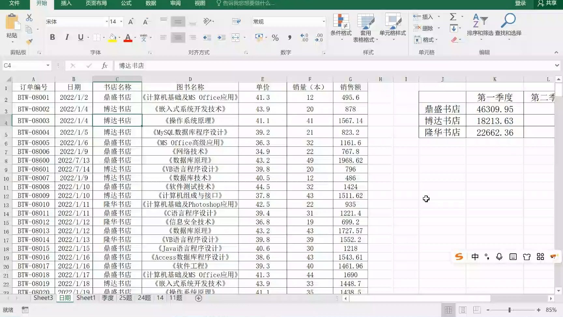The width and height of the screenshot is (563, 317).
Task: Open the 文件 menu
Action: 14,3
